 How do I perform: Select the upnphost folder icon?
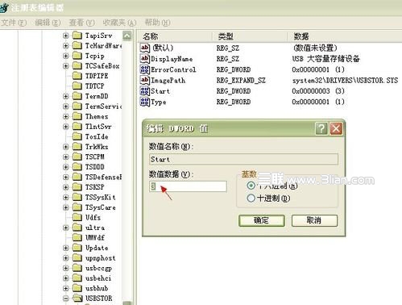click(x=77, y=258)
